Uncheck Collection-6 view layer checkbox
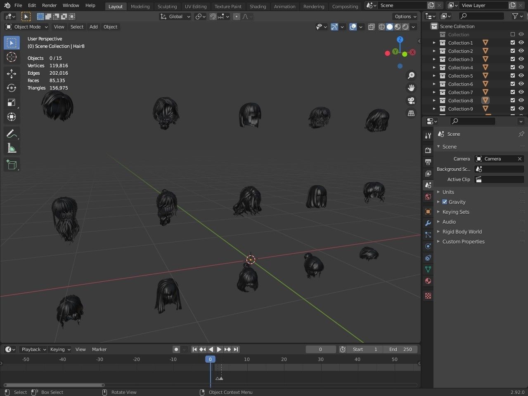The width and height of the screenshot is (528, 396). point(513,84)
